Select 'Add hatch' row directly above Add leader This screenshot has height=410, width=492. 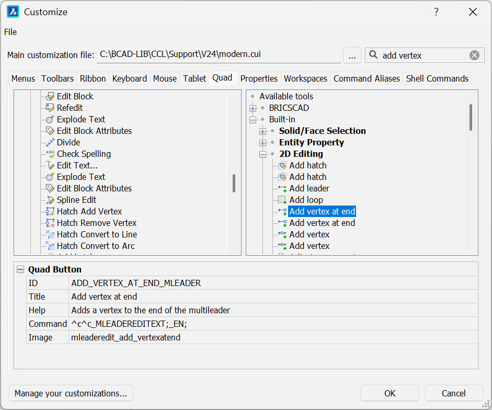tap(308, 177)
